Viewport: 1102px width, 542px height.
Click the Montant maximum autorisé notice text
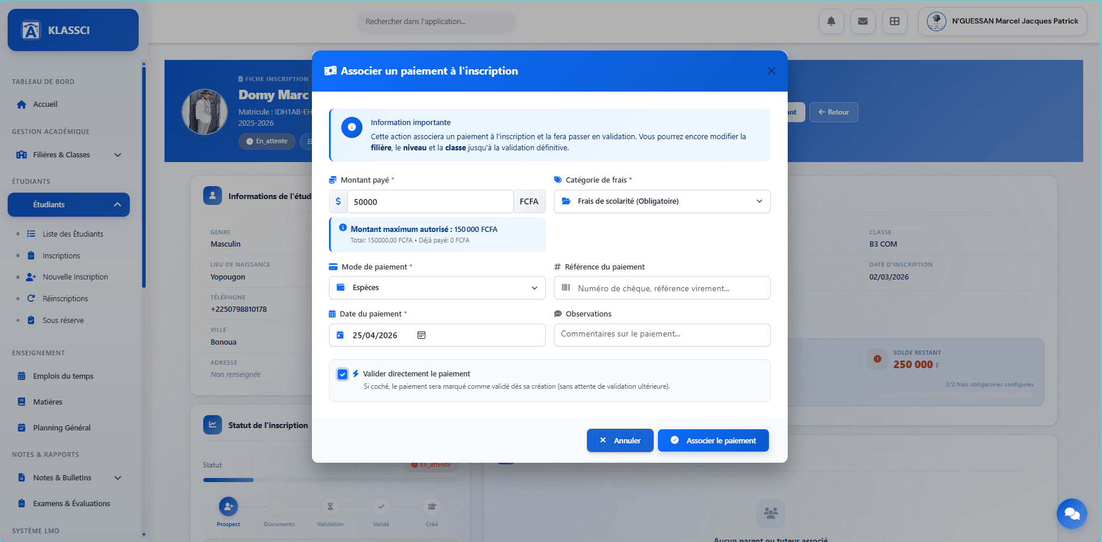tap(424, 230)
